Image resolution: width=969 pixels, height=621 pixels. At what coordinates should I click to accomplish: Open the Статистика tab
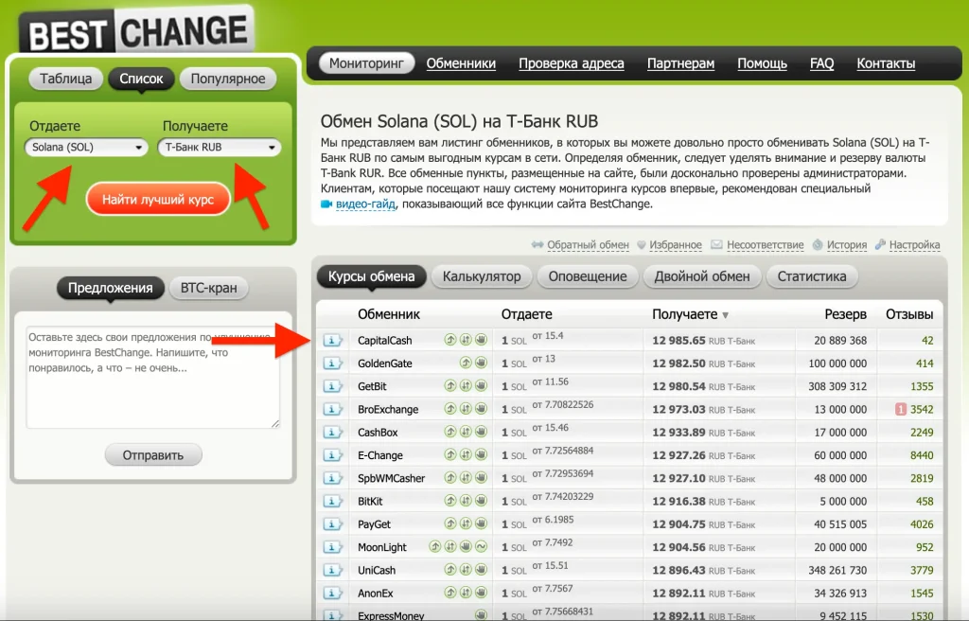click(811, 276)
